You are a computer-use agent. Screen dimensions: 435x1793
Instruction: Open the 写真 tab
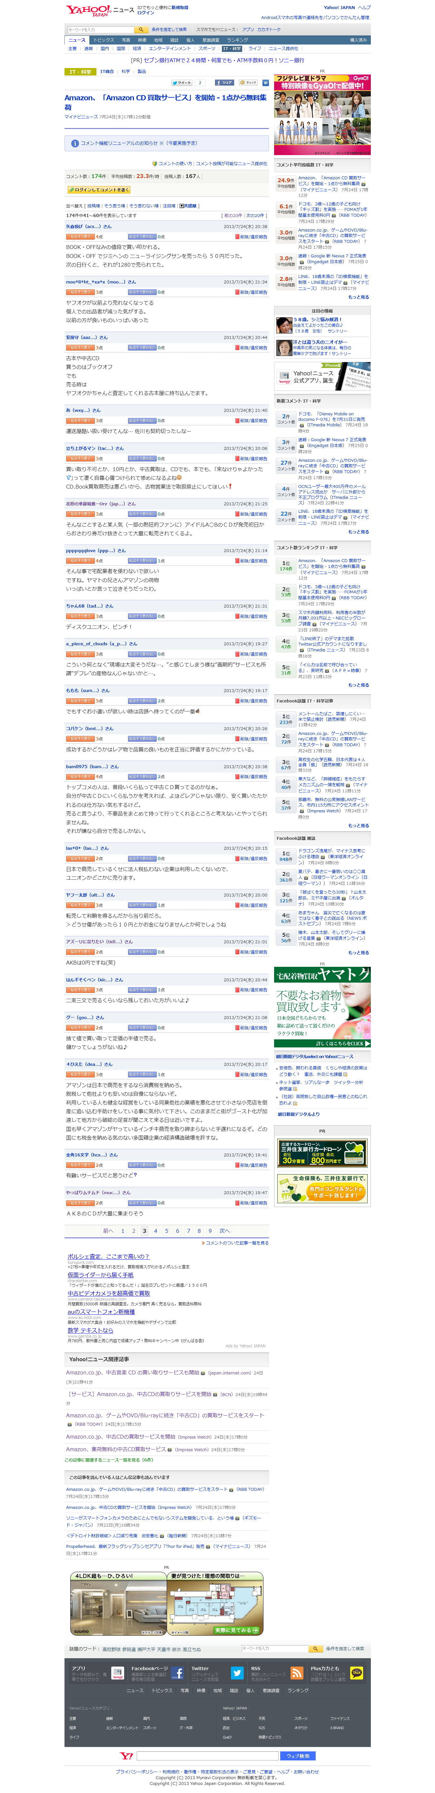126,40
